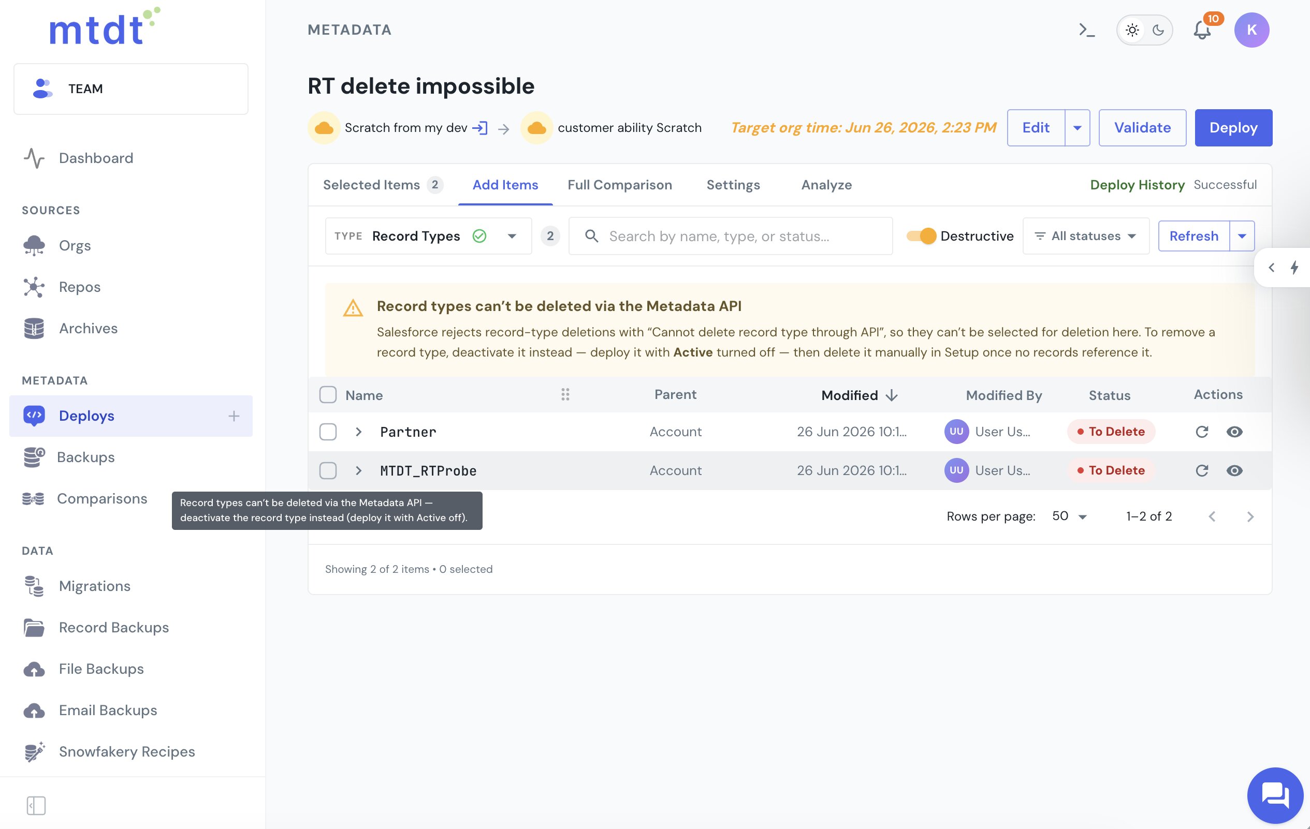Click the Deploy button
This screenshot has width=1310, height=829.
pos(1233,128)
